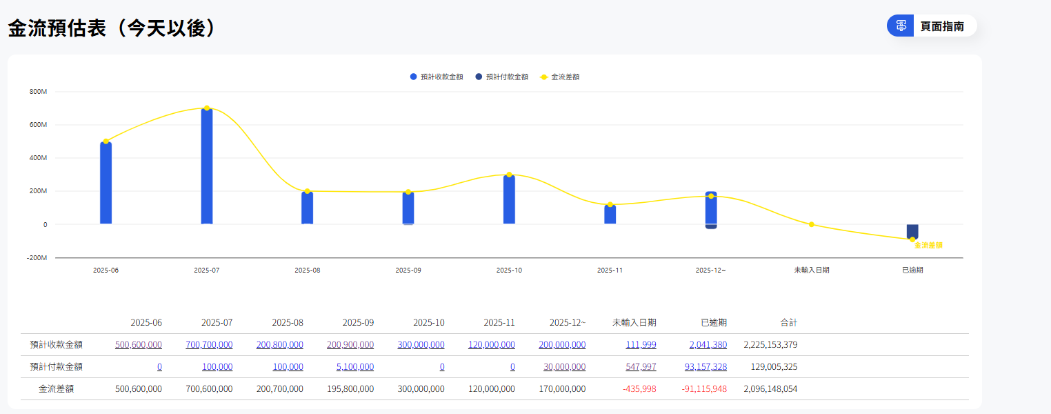Click the 2025-09 blue receivable bar
Screen dimensions: 1051x414
[x=408, y=208]
